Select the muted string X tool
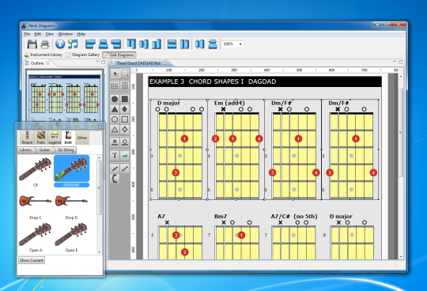 [x=115, y=142]
